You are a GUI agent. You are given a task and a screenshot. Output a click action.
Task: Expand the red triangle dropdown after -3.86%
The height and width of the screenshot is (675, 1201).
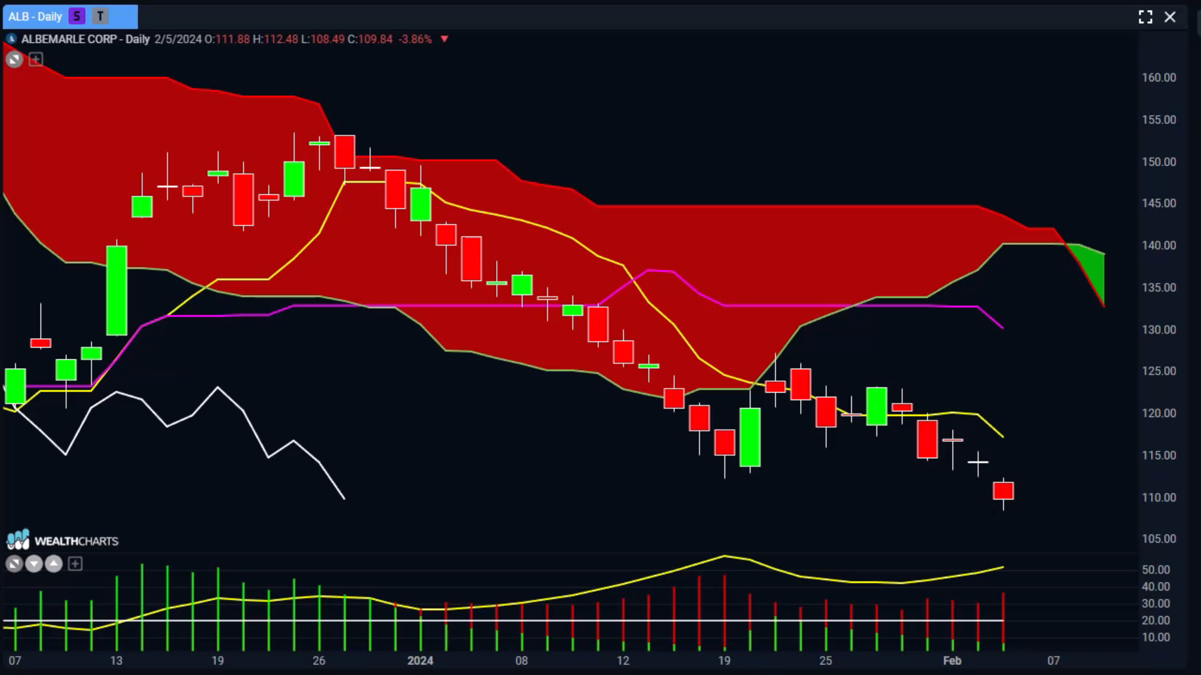pyautogui.click(x=444, y=39)
